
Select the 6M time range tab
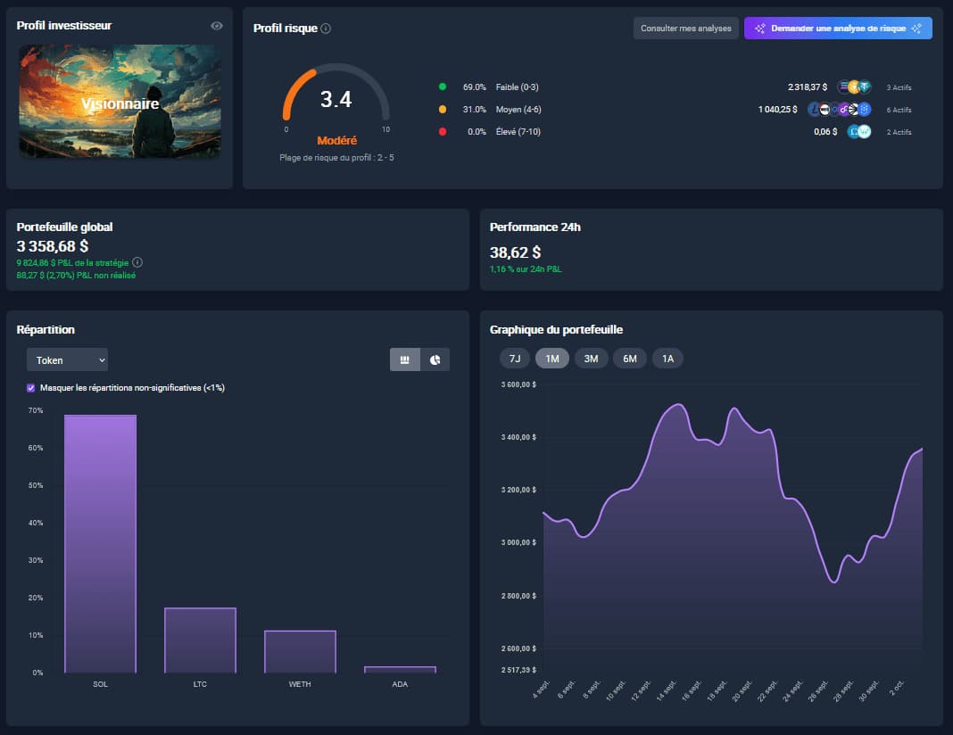pyautogui.click(x=629, y=357)
